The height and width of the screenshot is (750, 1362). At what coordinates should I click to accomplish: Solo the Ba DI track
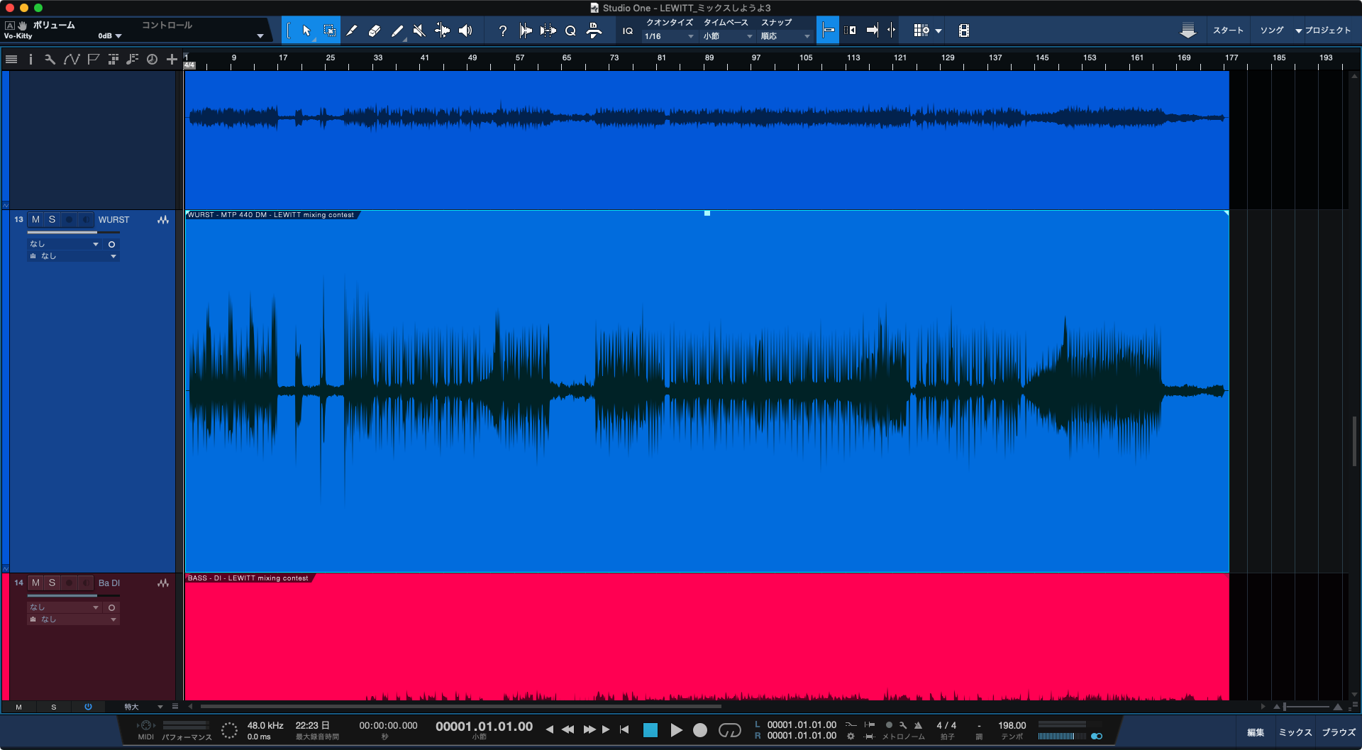pyautogui.click(x=52, y=583)
